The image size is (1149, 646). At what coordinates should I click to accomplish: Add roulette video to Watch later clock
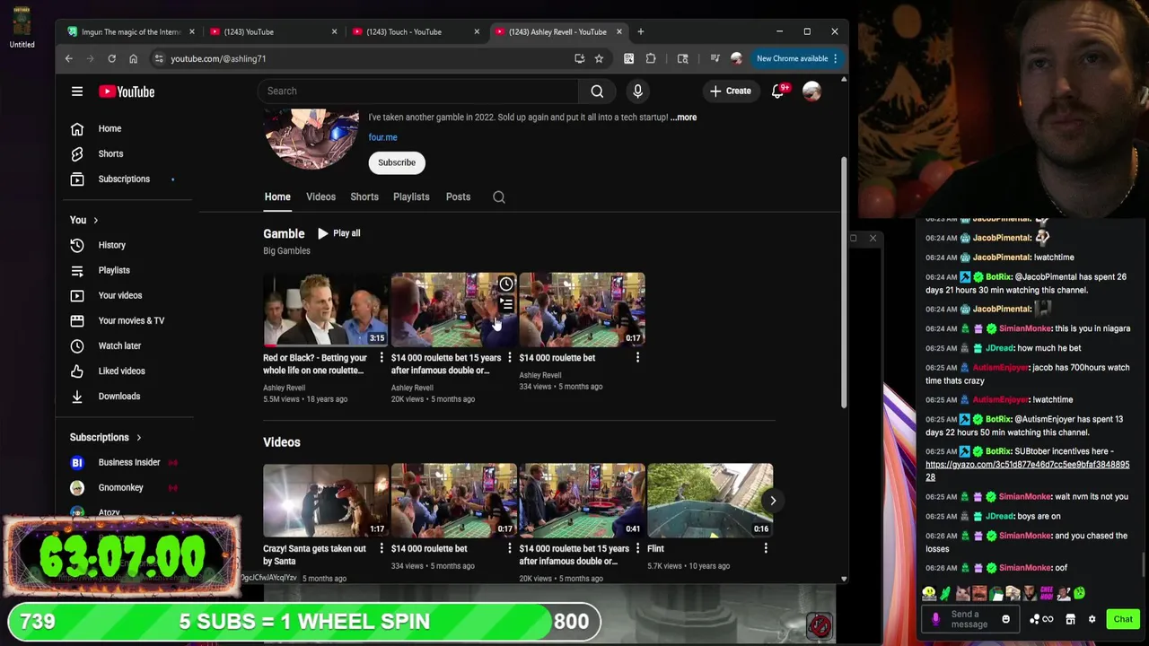(506, 284)
